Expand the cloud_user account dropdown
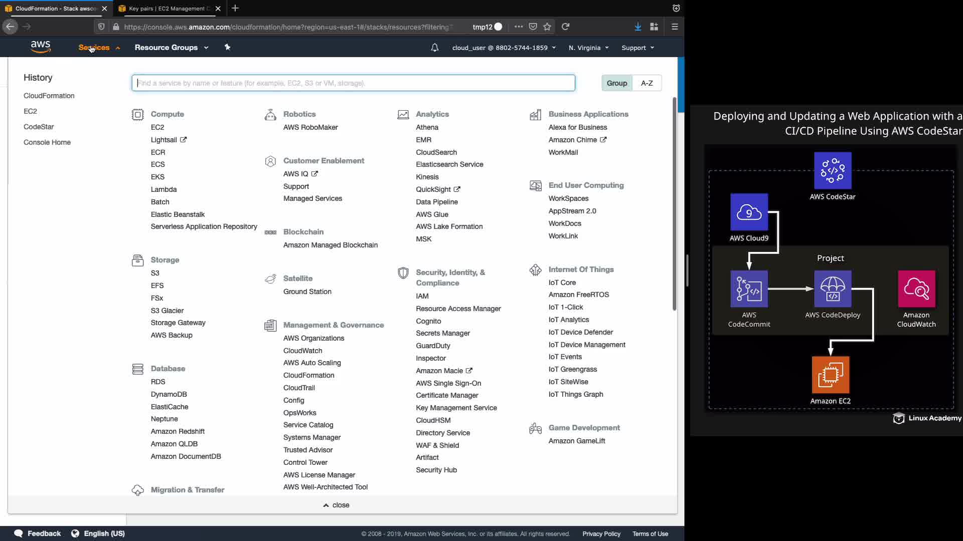This screenshot has height=541, width=963. tap(504, 48)
